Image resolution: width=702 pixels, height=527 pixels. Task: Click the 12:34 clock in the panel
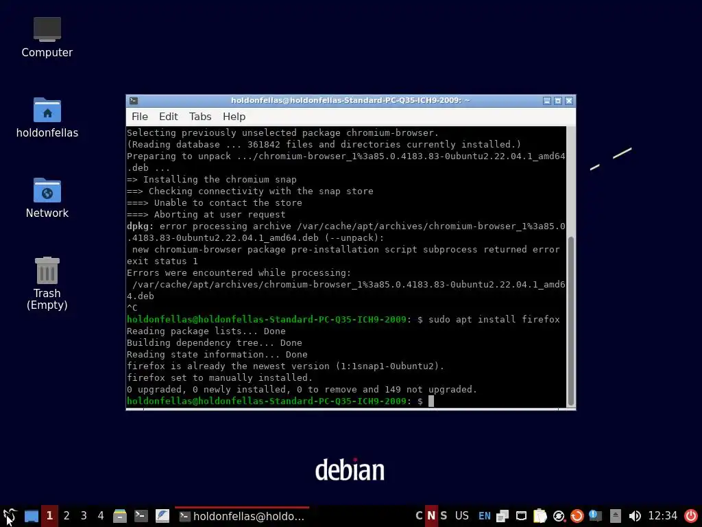[663, 516]
